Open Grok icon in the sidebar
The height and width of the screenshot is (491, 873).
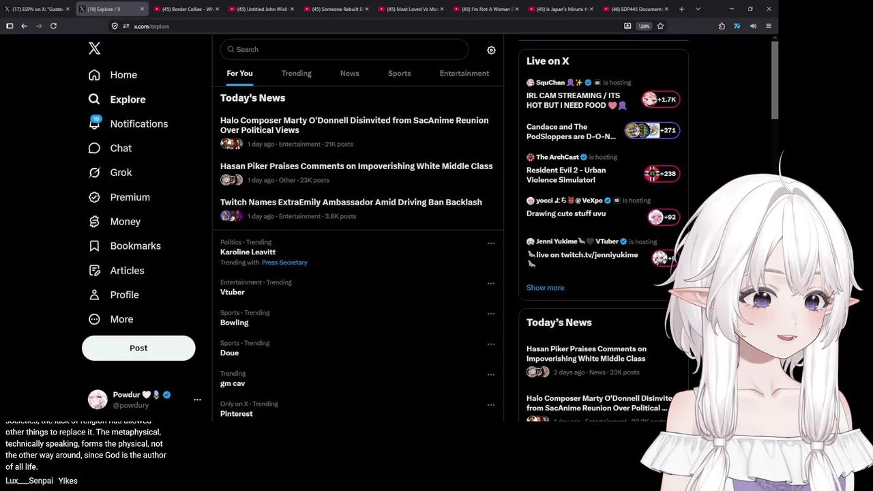click(x=94, y=173)
